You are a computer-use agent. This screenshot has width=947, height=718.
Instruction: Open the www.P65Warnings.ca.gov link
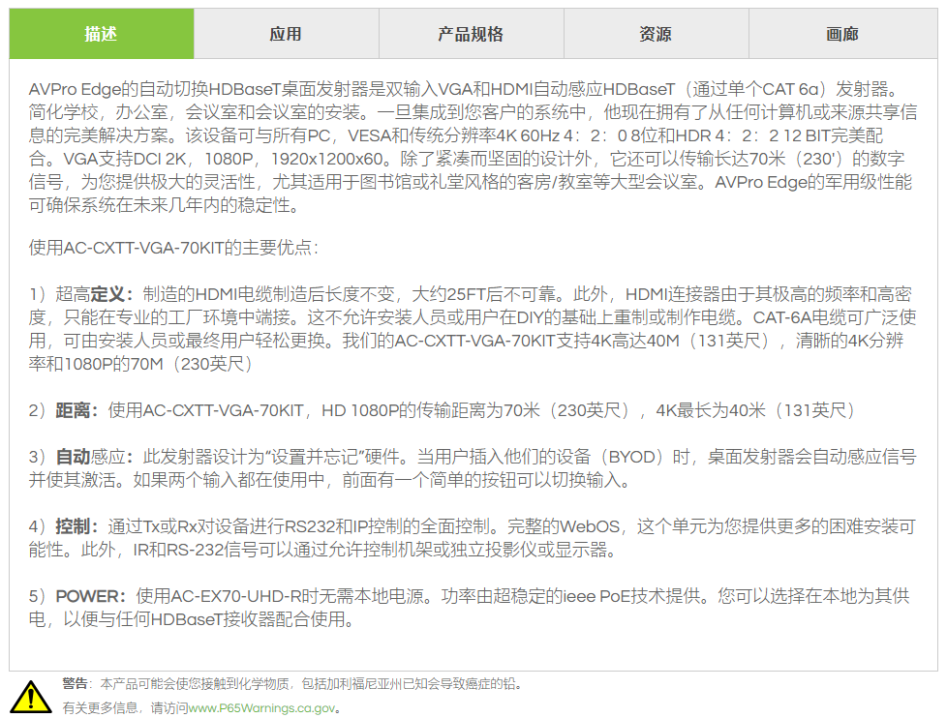(261, 707)
